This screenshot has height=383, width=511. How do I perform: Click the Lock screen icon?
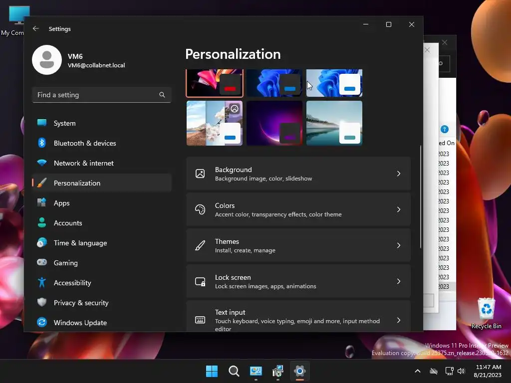pyautogui.click(x=200, y=281)
